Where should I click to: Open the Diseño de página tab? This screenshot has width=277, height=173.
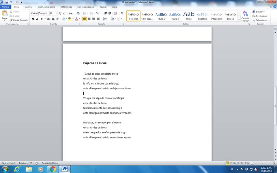46,7
